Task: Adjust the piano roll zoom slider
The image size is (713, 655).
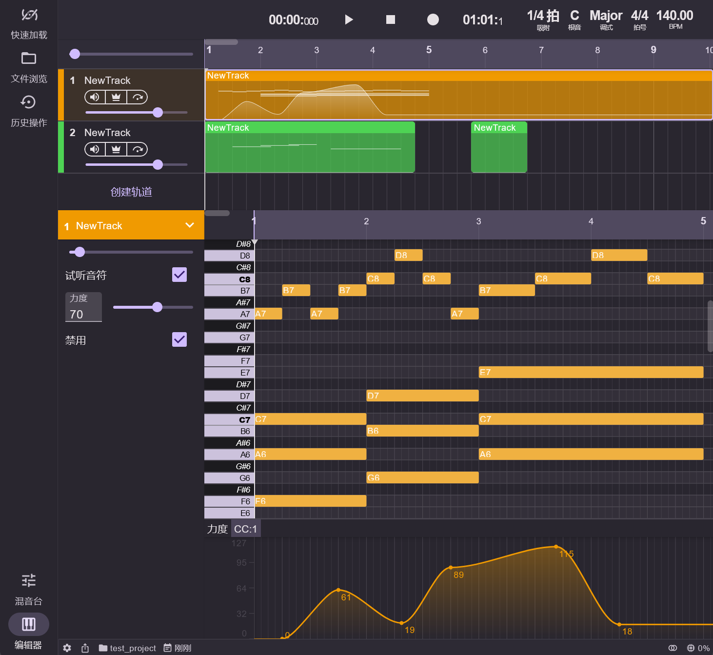Action: (131, 252)
